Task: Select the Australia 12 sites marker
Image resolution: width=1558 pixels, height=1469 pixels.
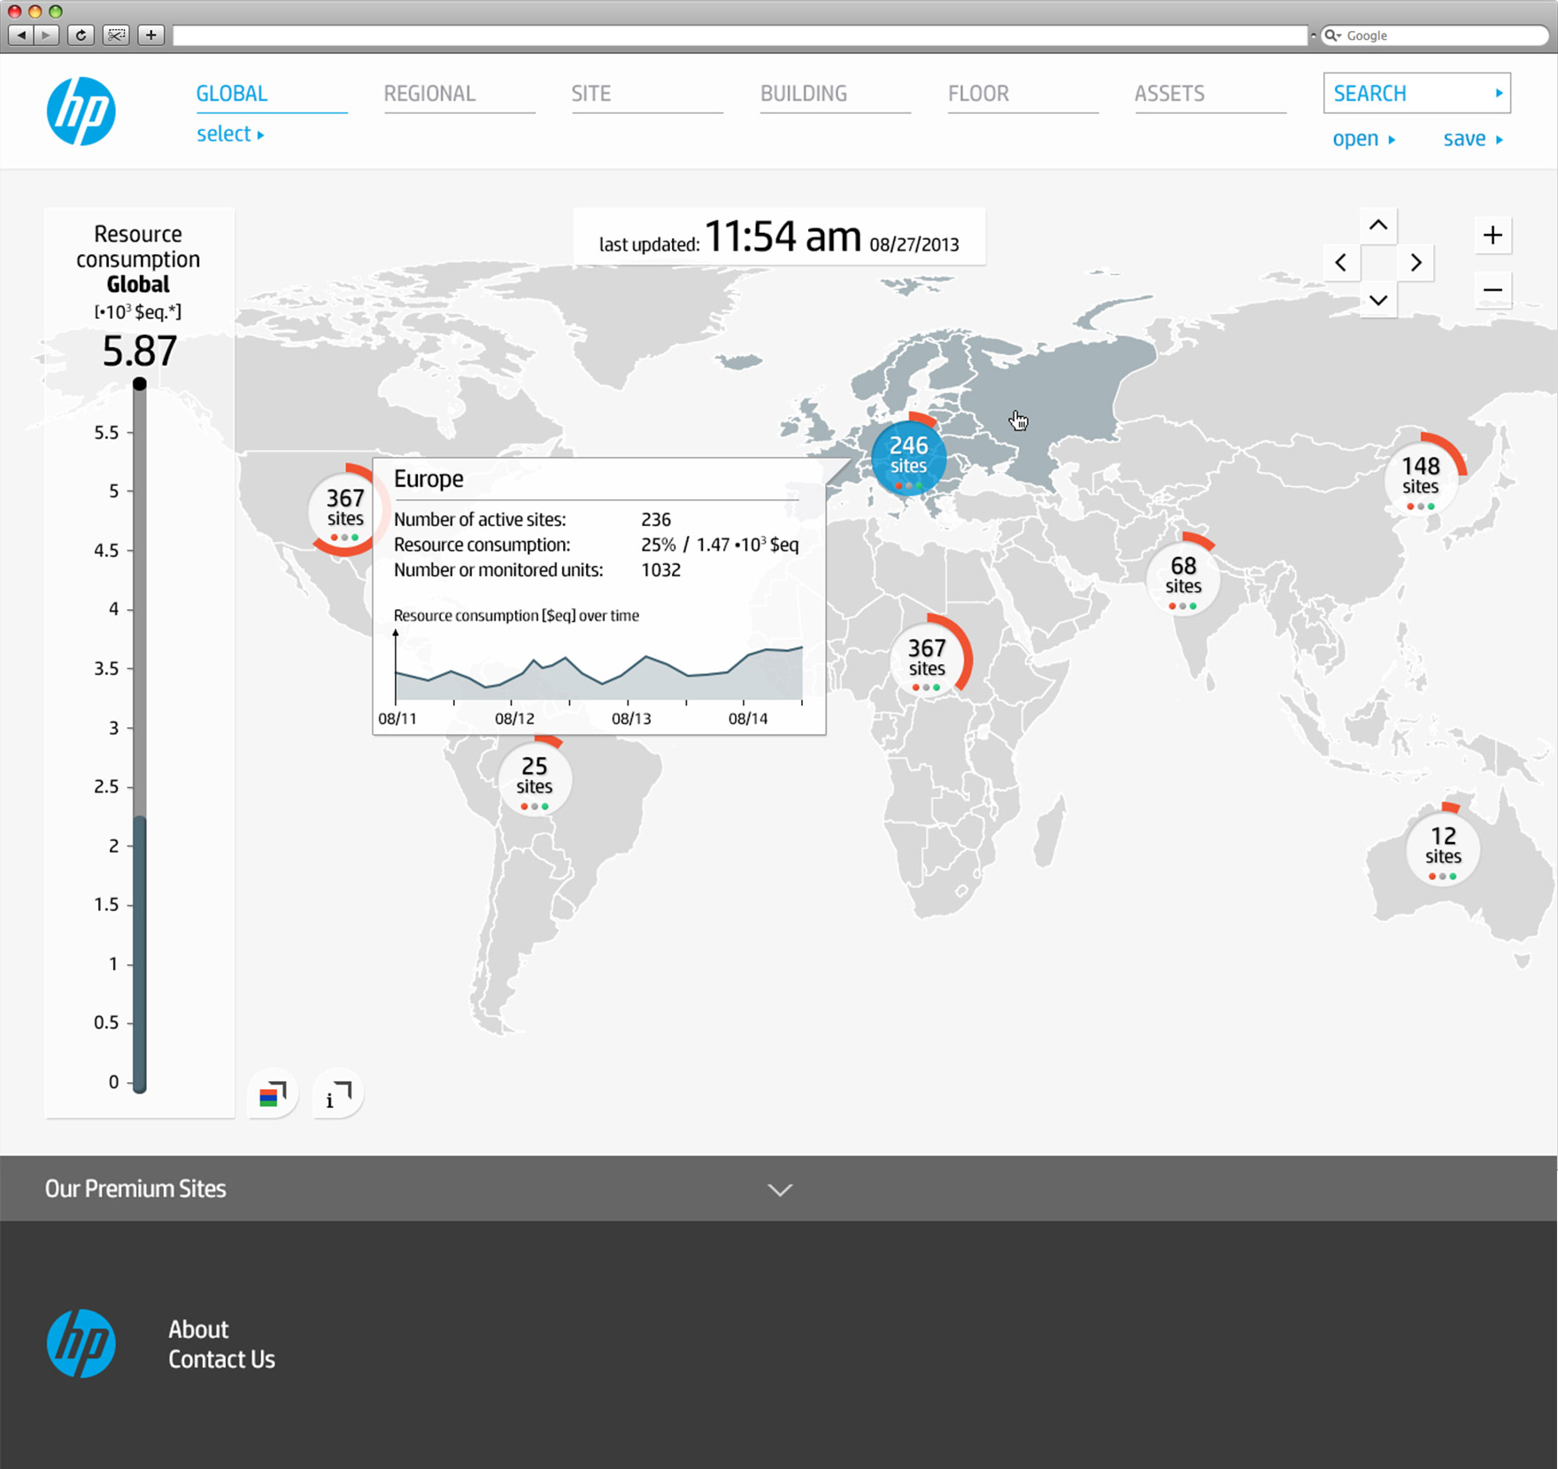Action: point(1443,847)
